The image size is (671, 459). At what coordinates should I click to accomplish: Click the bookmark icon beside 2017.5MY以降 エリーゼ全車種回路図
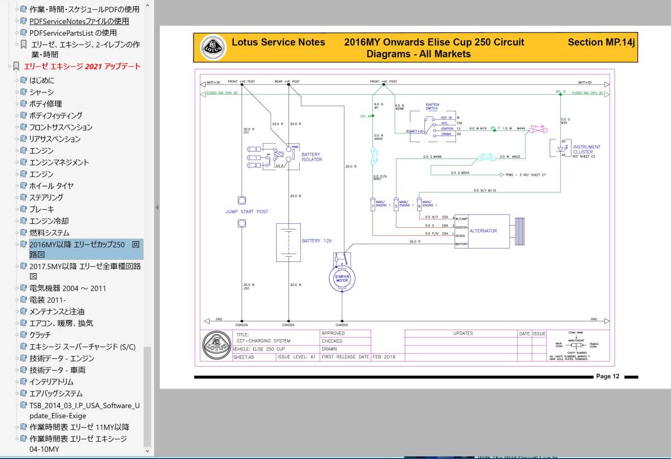pyautogui.click(x=23, y=267)
